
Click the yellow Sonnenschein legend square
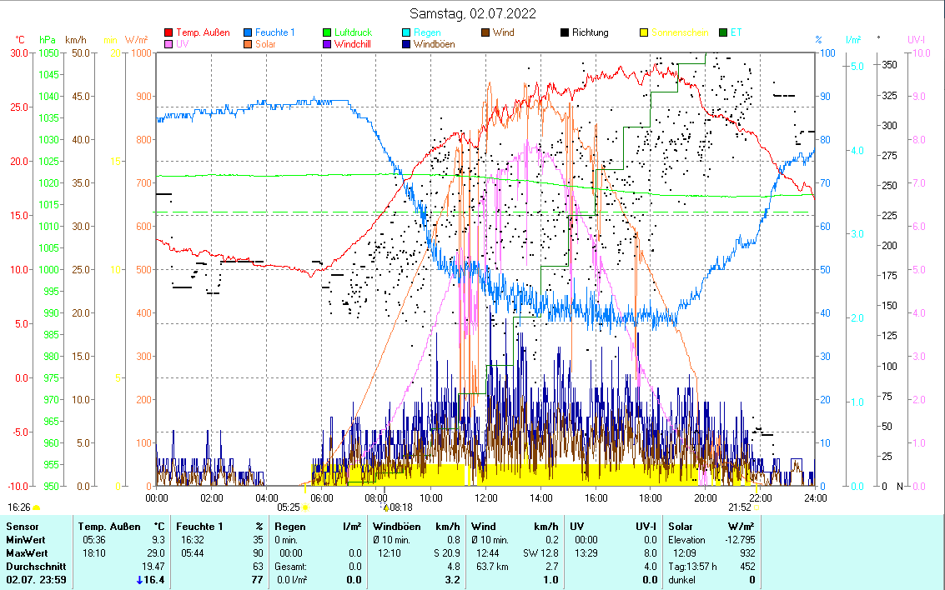tap(643, 33)
